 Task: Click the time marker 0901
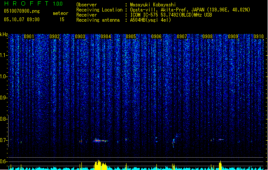pyautogui.click(x=29, y=37)
